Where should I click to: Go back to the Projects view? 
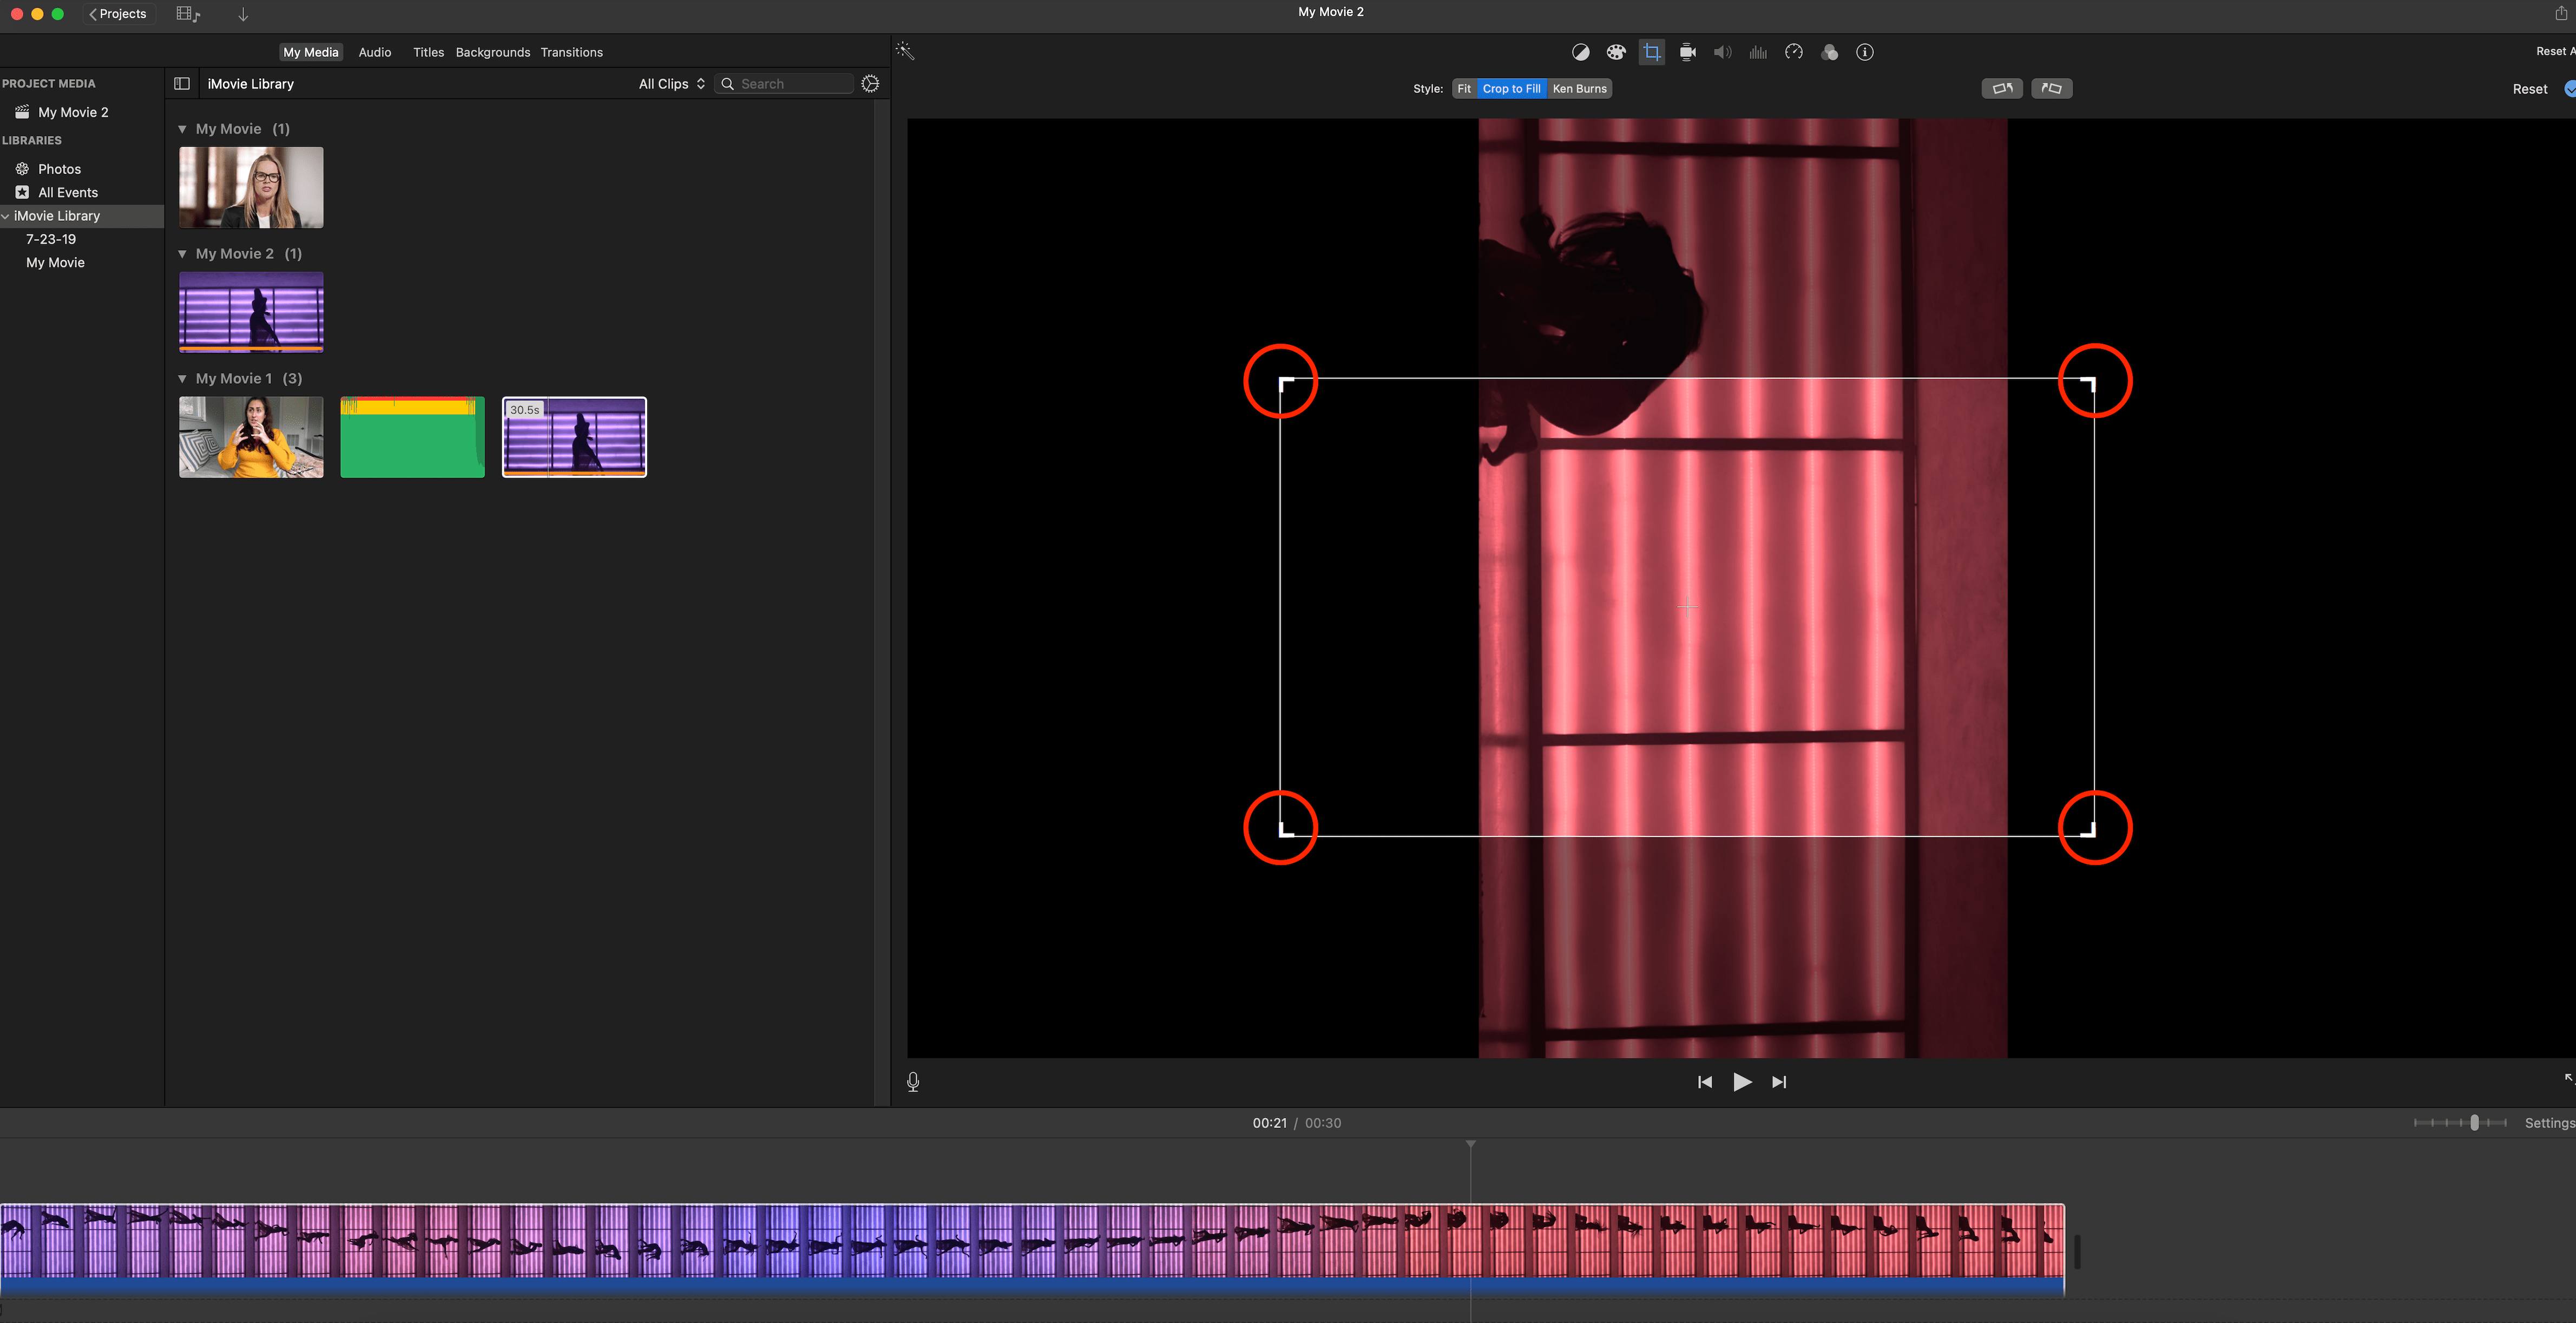118,14
